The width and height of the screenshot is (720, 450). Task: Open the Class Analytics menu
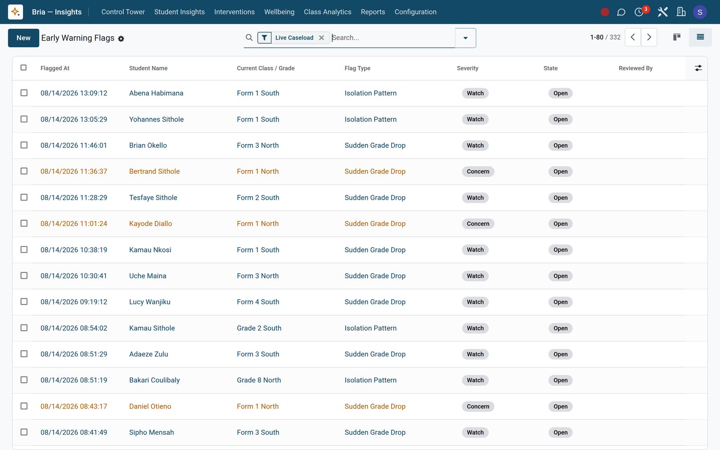pyautogui.click(x=328, y=12)
